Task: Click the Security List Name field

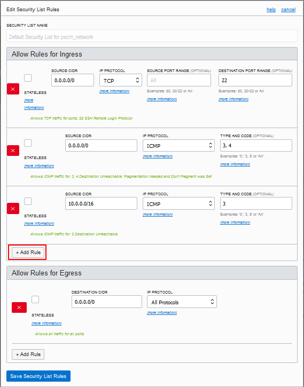Action: pyautogui.click(x=152, y=36)
